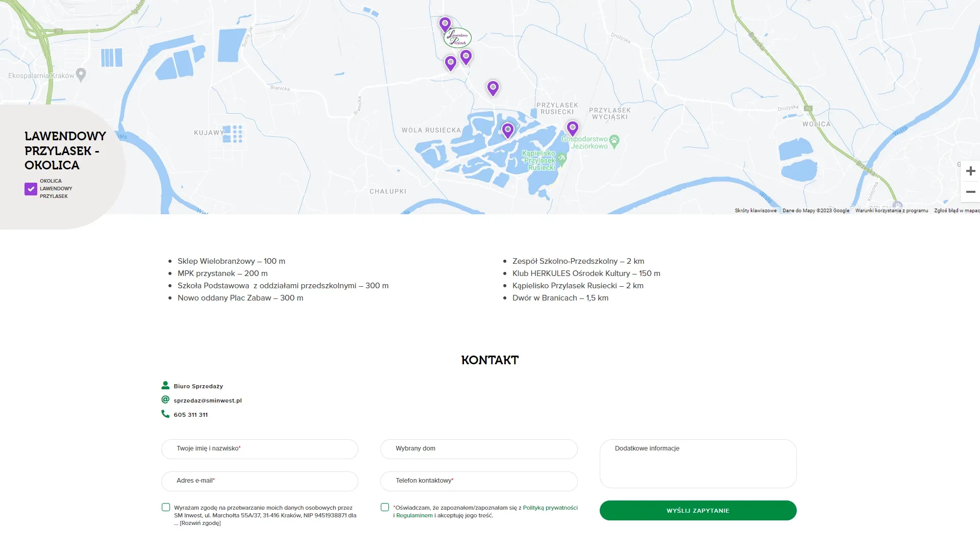Screen dimensions: 980x551
Task: Click the MPK przystanek – 200 m item
Action: (x=223, y=273)
